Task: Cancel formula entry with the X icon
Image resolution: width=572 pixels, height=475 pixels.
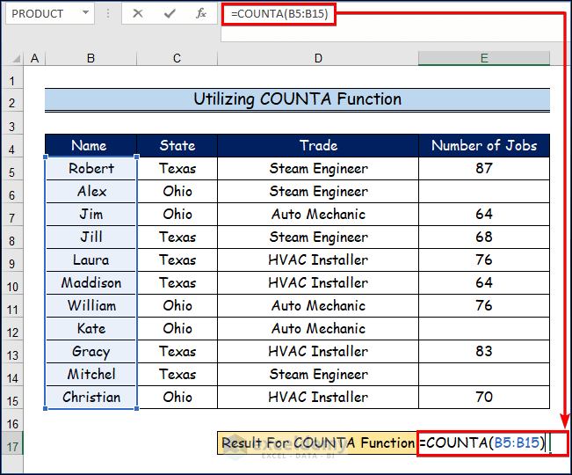Action: [x=138, y=13]
